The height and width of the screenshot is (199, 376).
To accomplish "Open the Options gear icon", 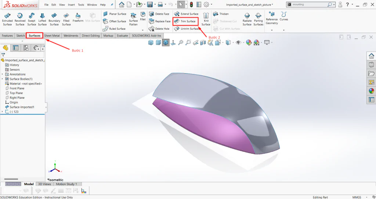I will (x=206, y=4).
